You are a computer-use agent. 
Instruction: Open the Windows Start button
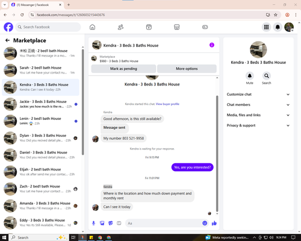point(4,237)
